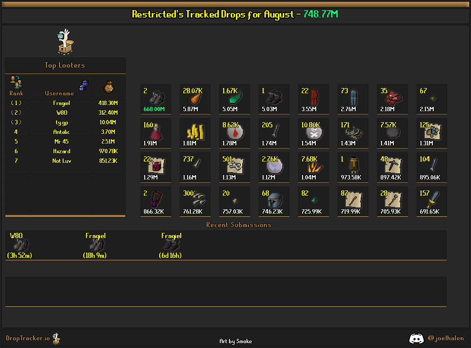The image size is (471, 348).
Task: Click the orange item icon worth 1.04M
Action: pos(315,167)
